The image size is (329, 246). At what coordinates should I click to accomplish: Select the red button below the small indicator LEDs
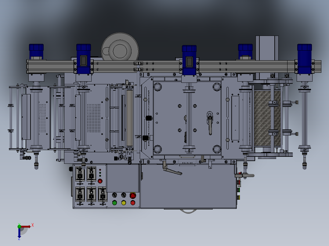[x=100, y=181]
